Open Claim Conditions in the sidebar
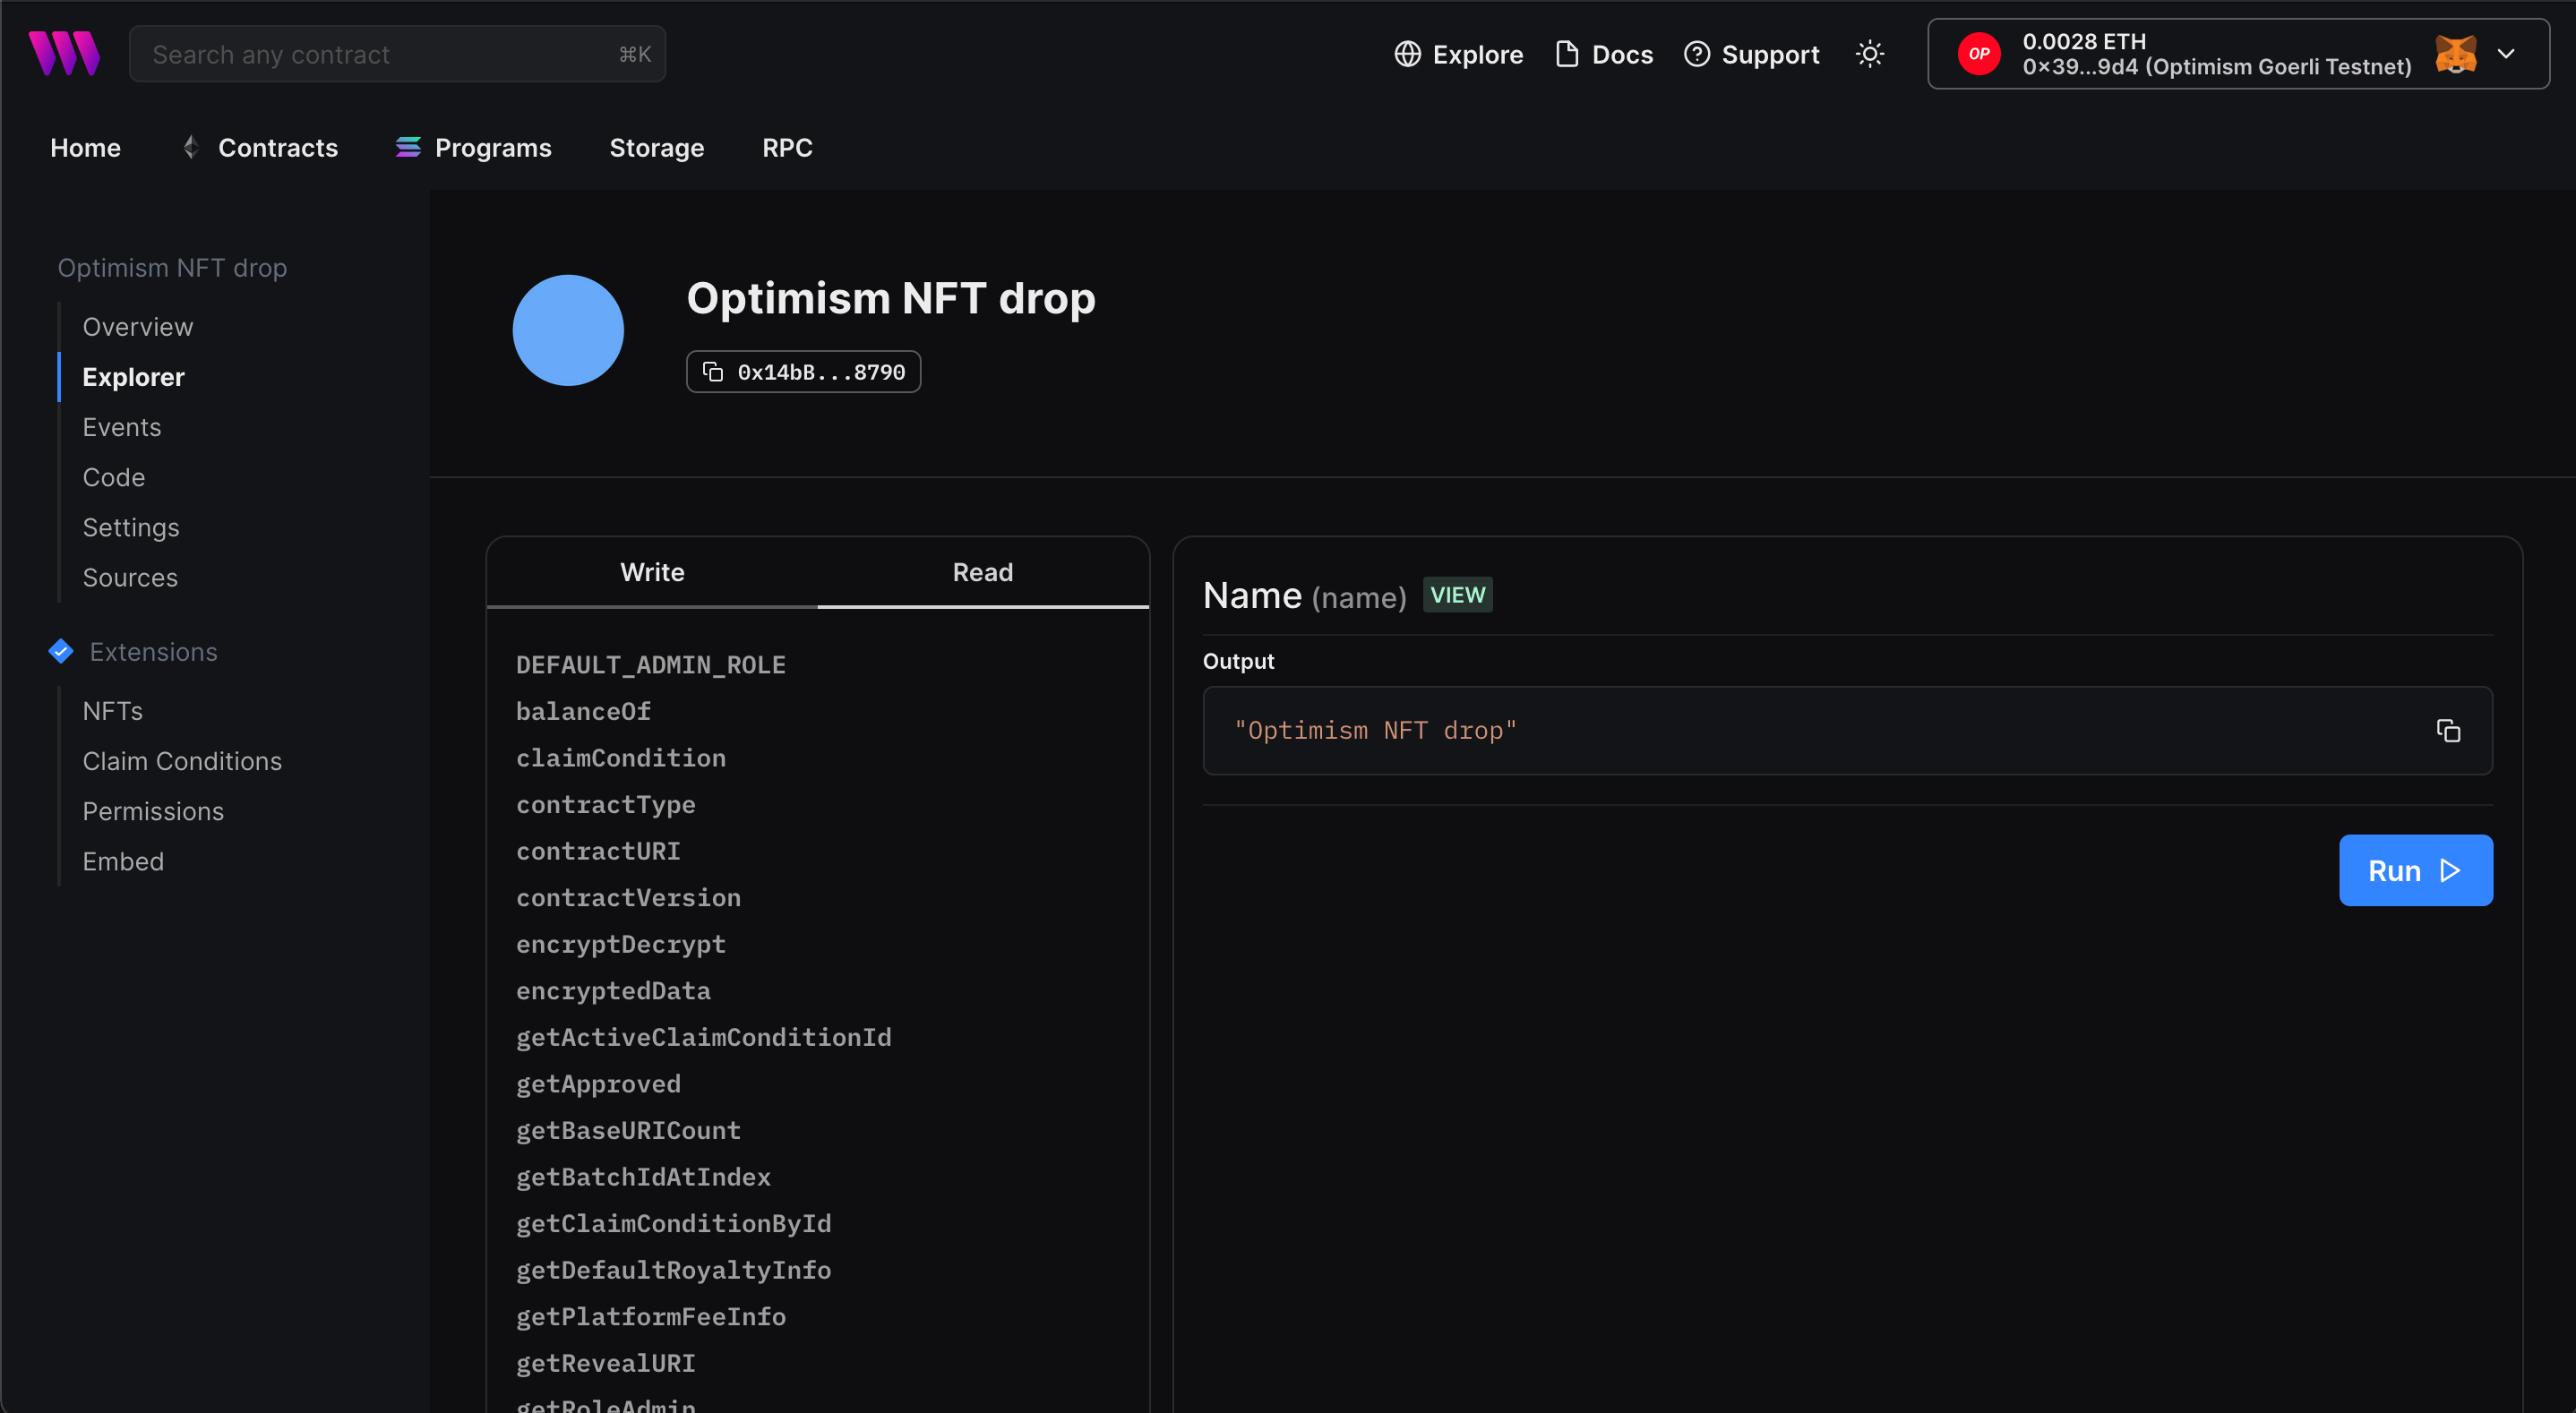 tap(182, 760)
